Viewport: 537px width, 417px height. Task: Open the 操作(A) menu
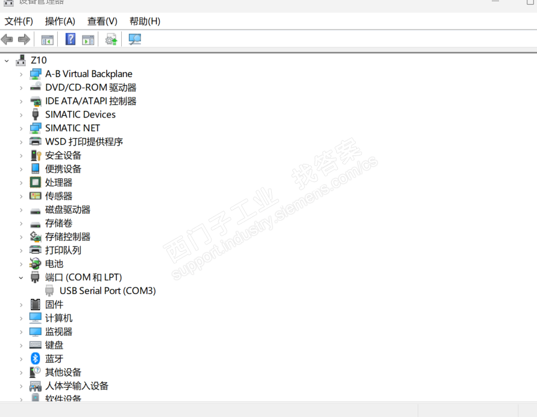pyautogui.click(x=60, y=21)
